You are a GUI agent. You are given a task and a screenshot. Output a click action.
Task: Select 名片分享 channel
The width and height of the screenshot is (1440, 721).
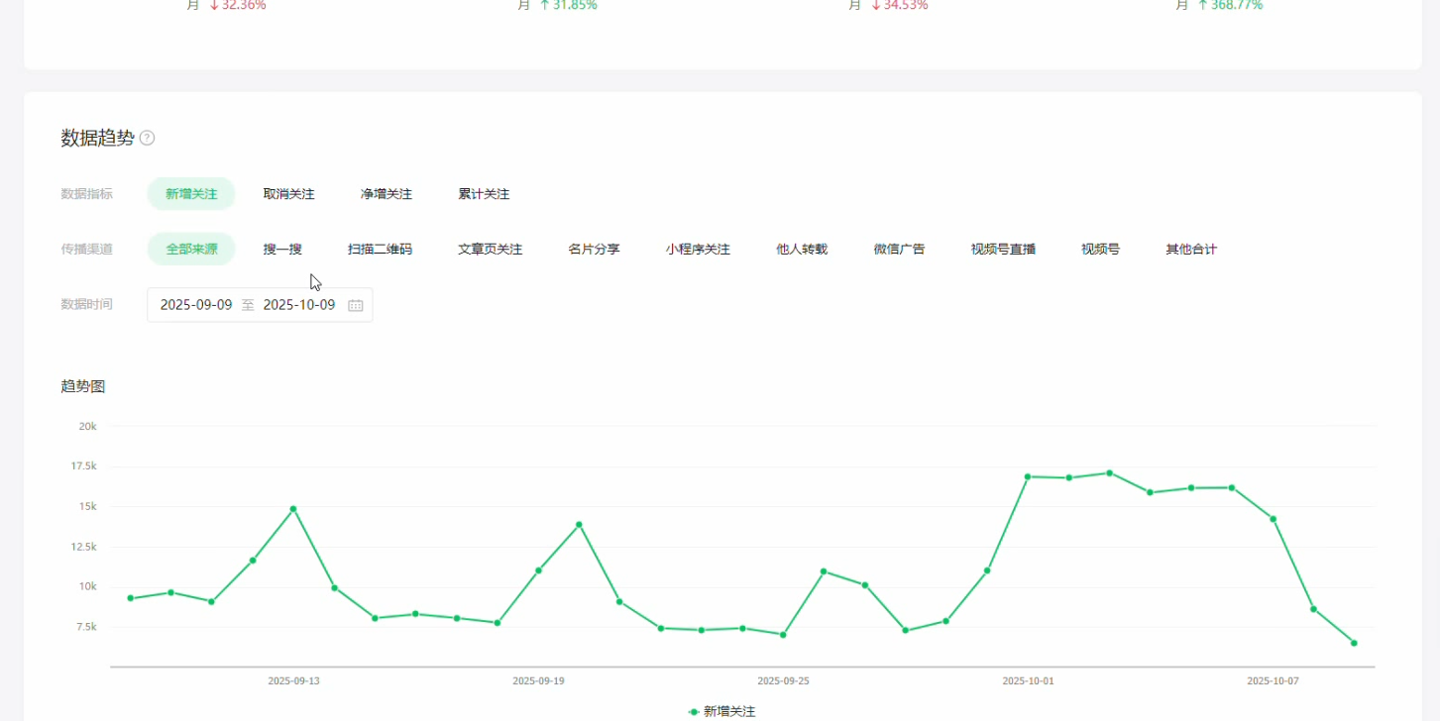pos(594,250)
